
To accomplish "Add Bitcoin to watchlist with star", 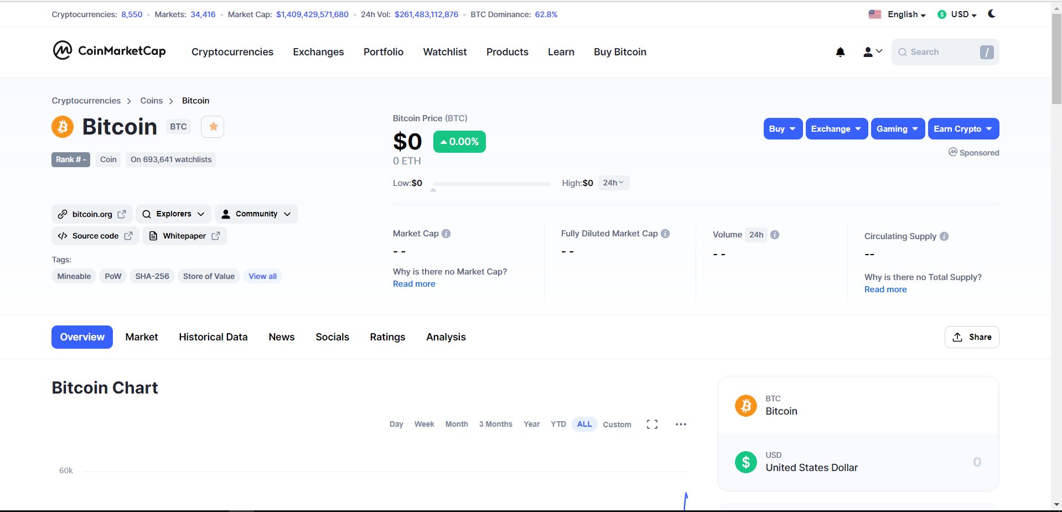I will pyautogui.click(x=213, y=127).
